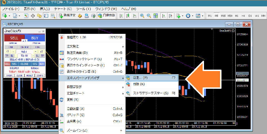Image resolution: width=267 pixels, height=134 pixels.
Task: Open the profiles toolbar icon
Action: [x=15, y=16]
